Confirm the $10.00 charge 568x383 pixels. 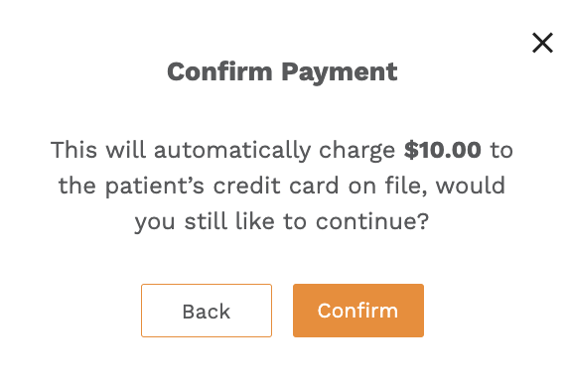pyautogui.click(x=358, y=311)
